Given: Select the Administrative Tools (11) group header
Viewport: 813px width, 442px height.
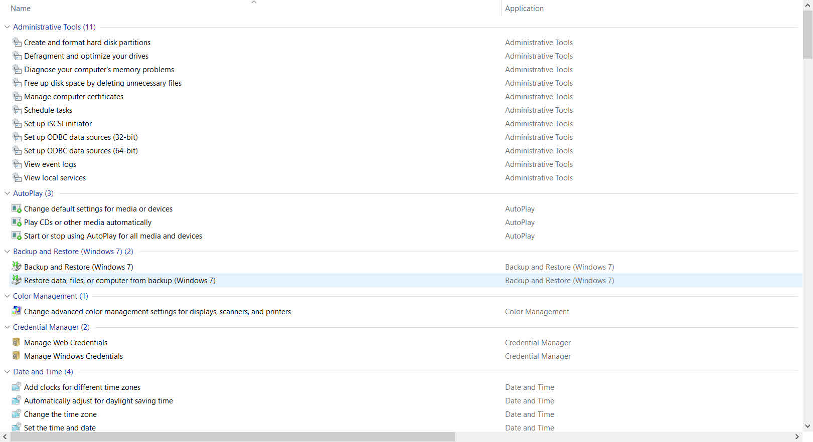Looking at the screenshot, I should click(54, 27).
